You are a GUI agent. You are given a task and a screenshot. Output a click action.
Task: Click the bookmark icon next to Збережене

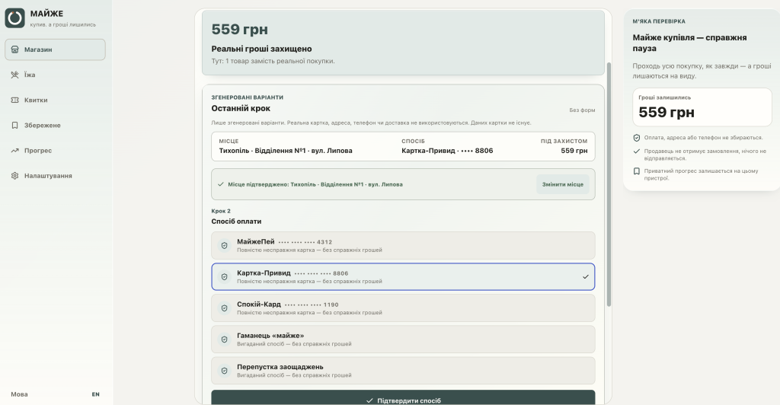coord(15,125)
